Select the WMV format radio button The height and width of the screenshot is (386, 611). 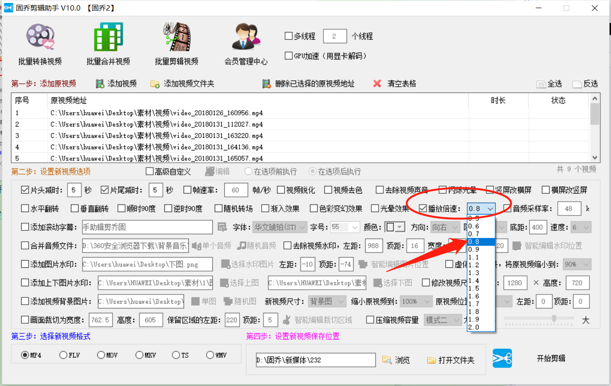coord(209,355)
